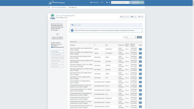194x109 pixels.
Task: Click the Puanla rating button
Action: click(133, 17)
